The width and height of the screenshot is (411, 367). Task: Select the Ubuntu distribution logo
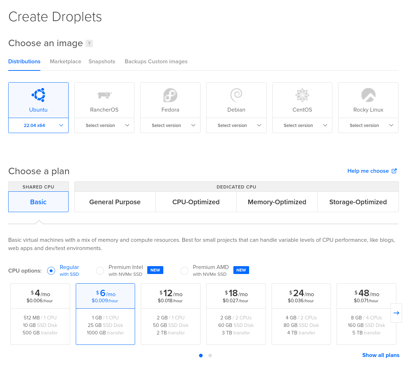[38, 95]
